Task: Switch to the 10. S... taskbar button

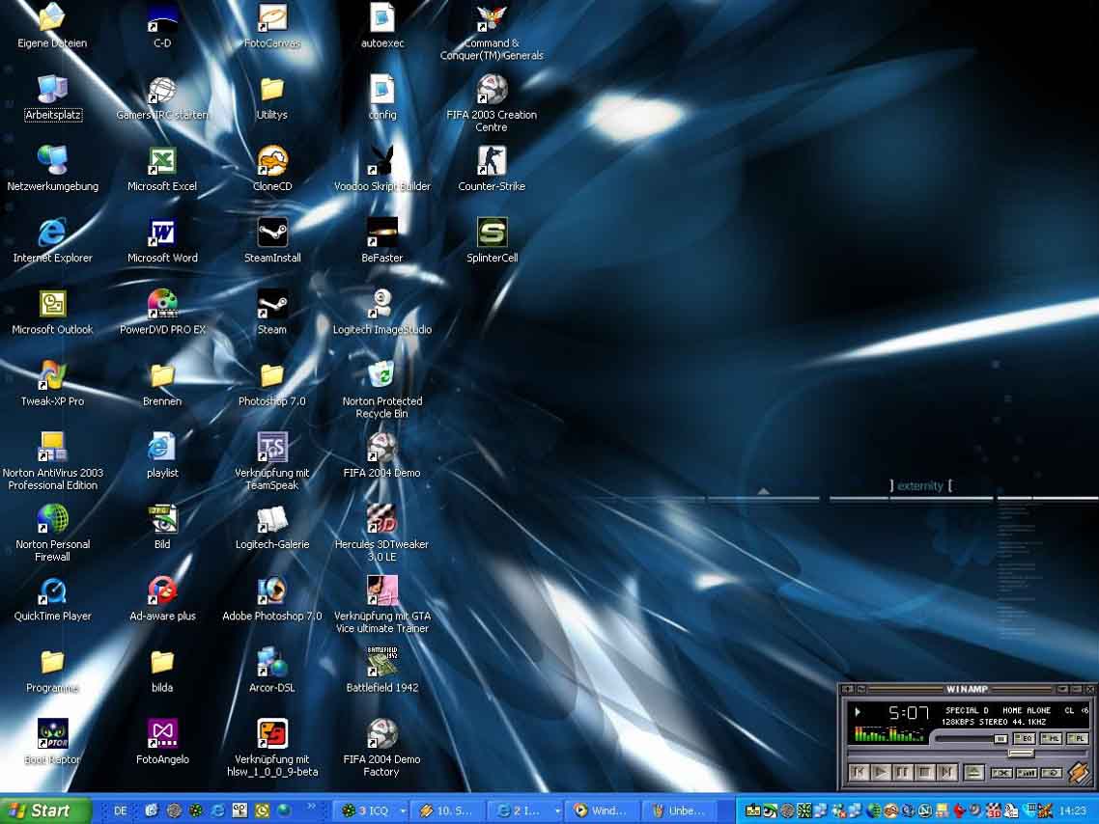Action: 446,810
